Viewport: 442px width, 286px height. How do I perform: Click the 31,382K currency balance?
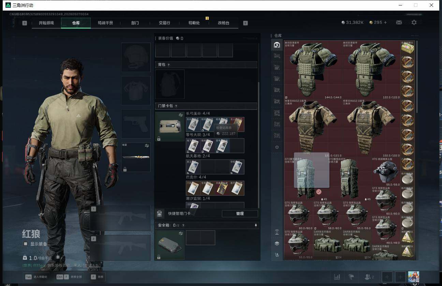coord(352,22)
